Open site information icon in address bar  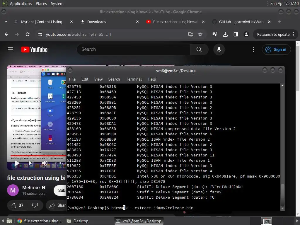pyautogui.click(x=40, y=34)
